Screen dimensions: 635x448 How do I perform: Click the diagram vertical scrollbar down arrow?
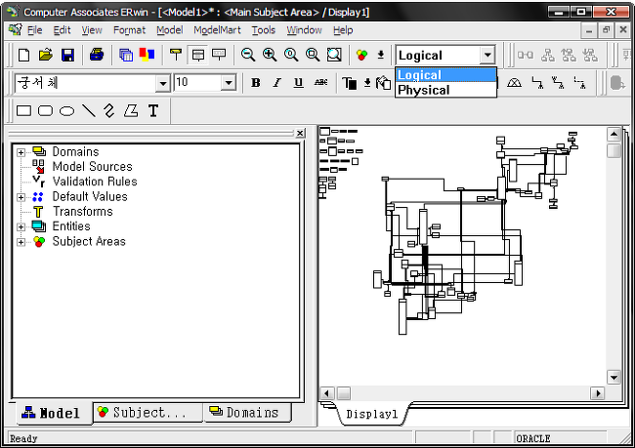pyautogui.click(x=614, y=377)
